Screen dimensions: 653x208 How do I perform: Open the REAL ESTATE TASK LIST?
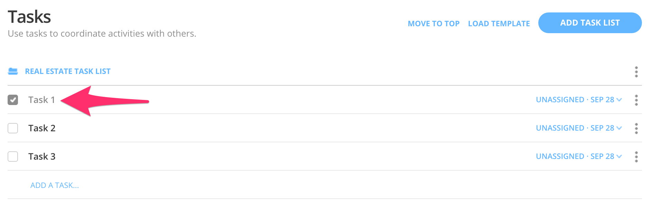67,71
